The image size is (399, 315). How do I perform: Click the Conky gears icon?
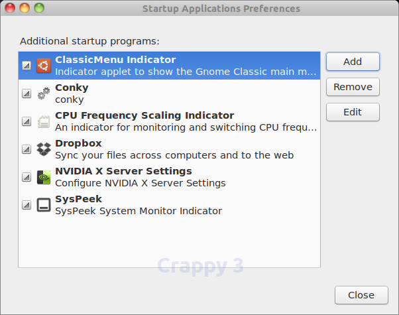(x=44, y=94)
